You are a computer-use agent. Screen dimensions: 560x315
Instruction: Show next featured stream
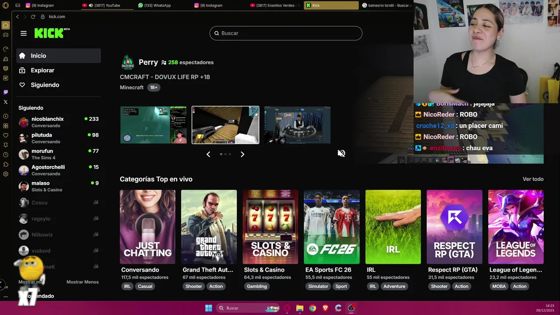tap(242, 154)
